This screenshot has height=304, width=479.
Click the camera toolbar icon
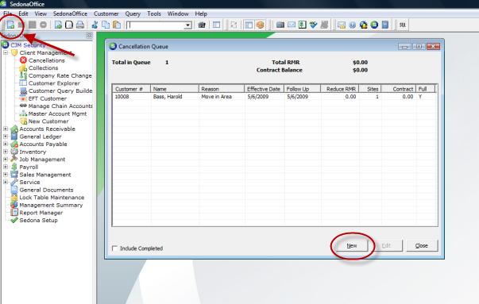(x=280, y=25)
